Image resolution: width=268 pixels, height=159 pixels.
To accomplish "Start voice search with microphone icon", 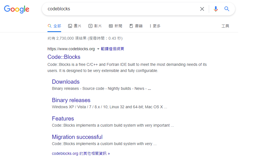I will click(216, 9).
